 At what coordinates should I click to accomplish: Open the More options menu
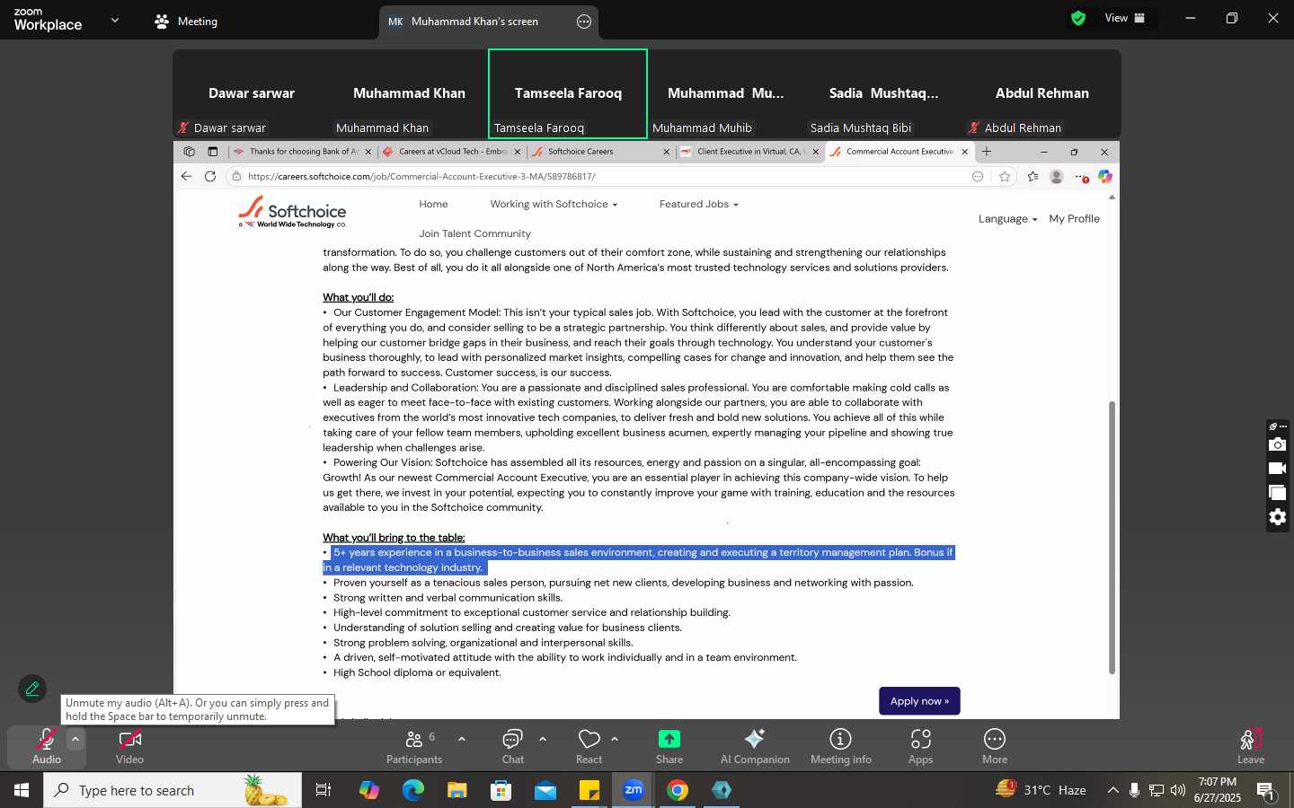pyautogui.click(x=995, y=746)
